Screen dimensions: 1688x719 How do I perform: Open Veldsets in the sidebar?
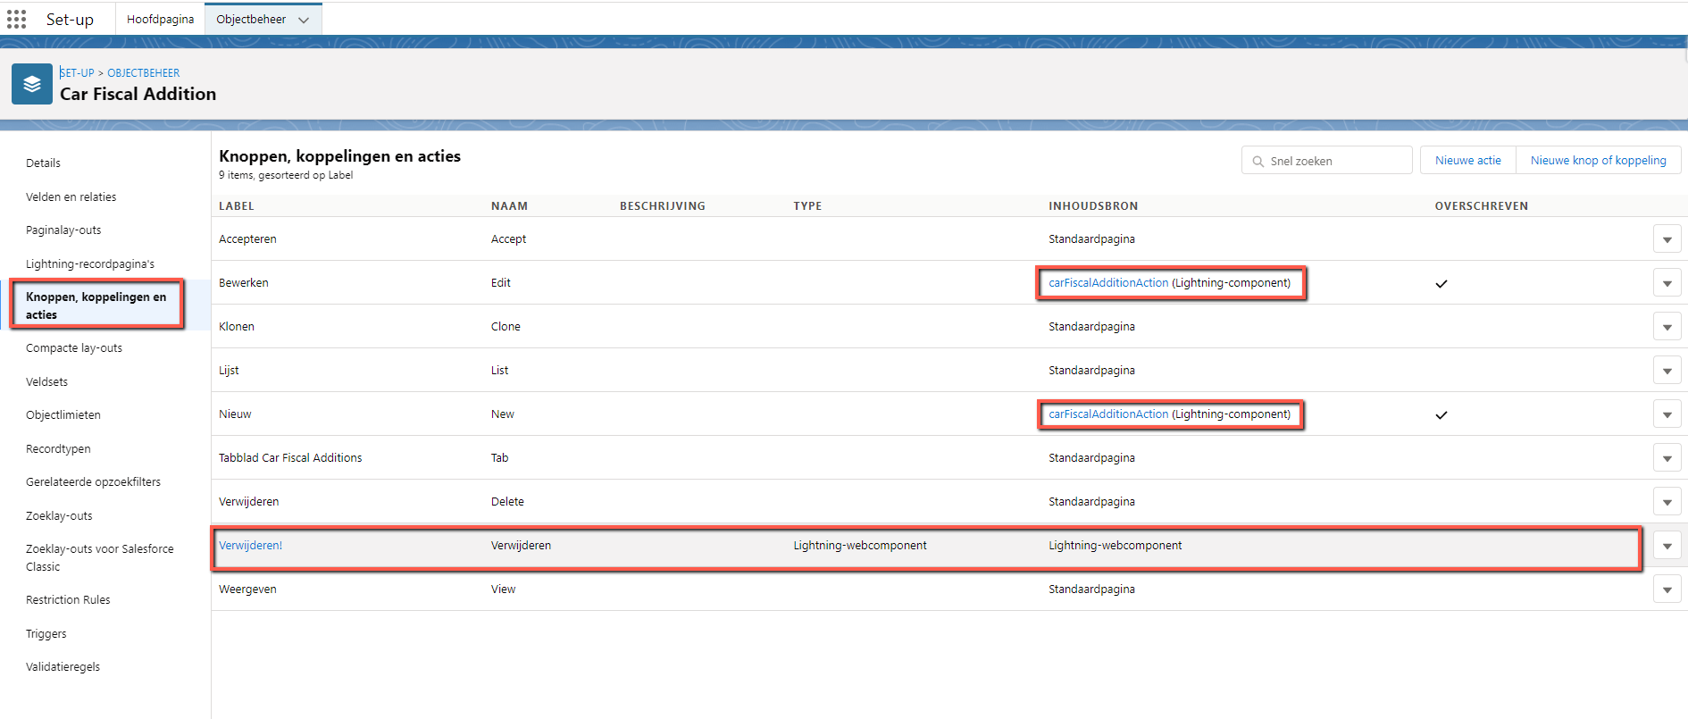click(46, 381)
